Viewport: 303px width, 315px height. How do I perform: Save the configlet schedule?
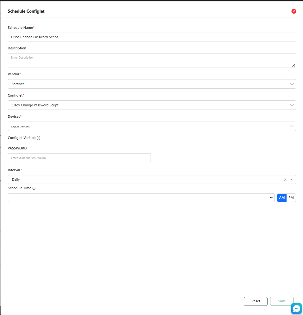(281, 301)
